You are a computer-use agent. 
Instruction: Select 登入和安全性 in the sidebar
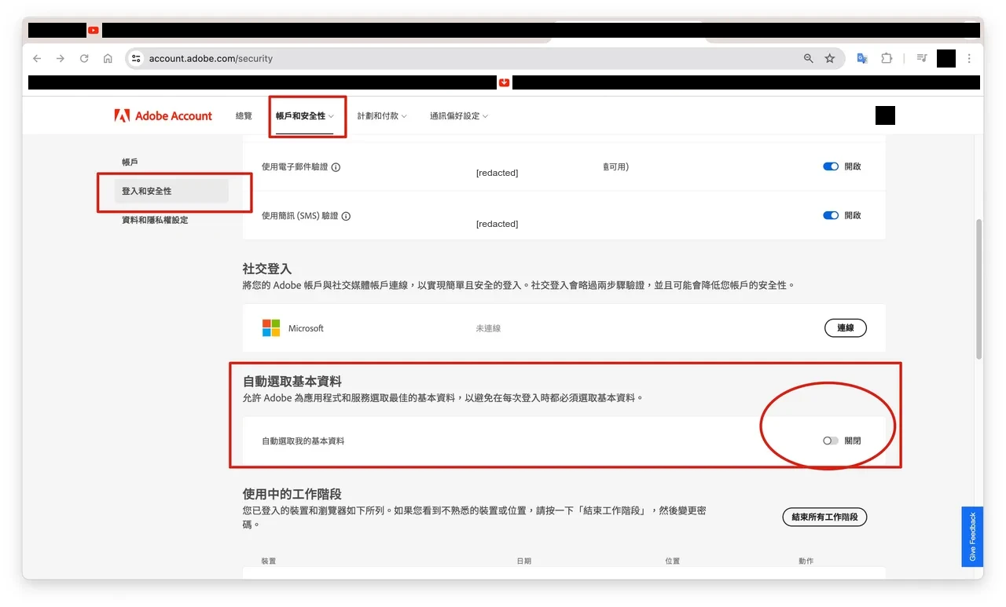171,191
